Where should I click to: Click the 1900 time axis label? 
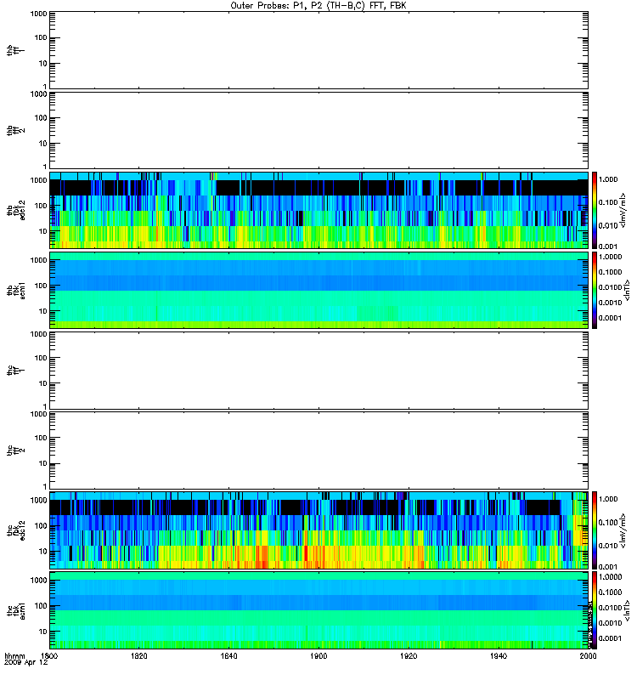tap(319, 655)
